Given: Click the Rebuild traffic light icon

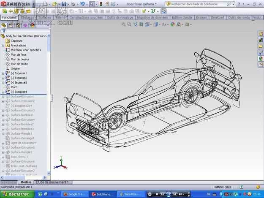Looking at the screenshot, I should click(101, 4).
